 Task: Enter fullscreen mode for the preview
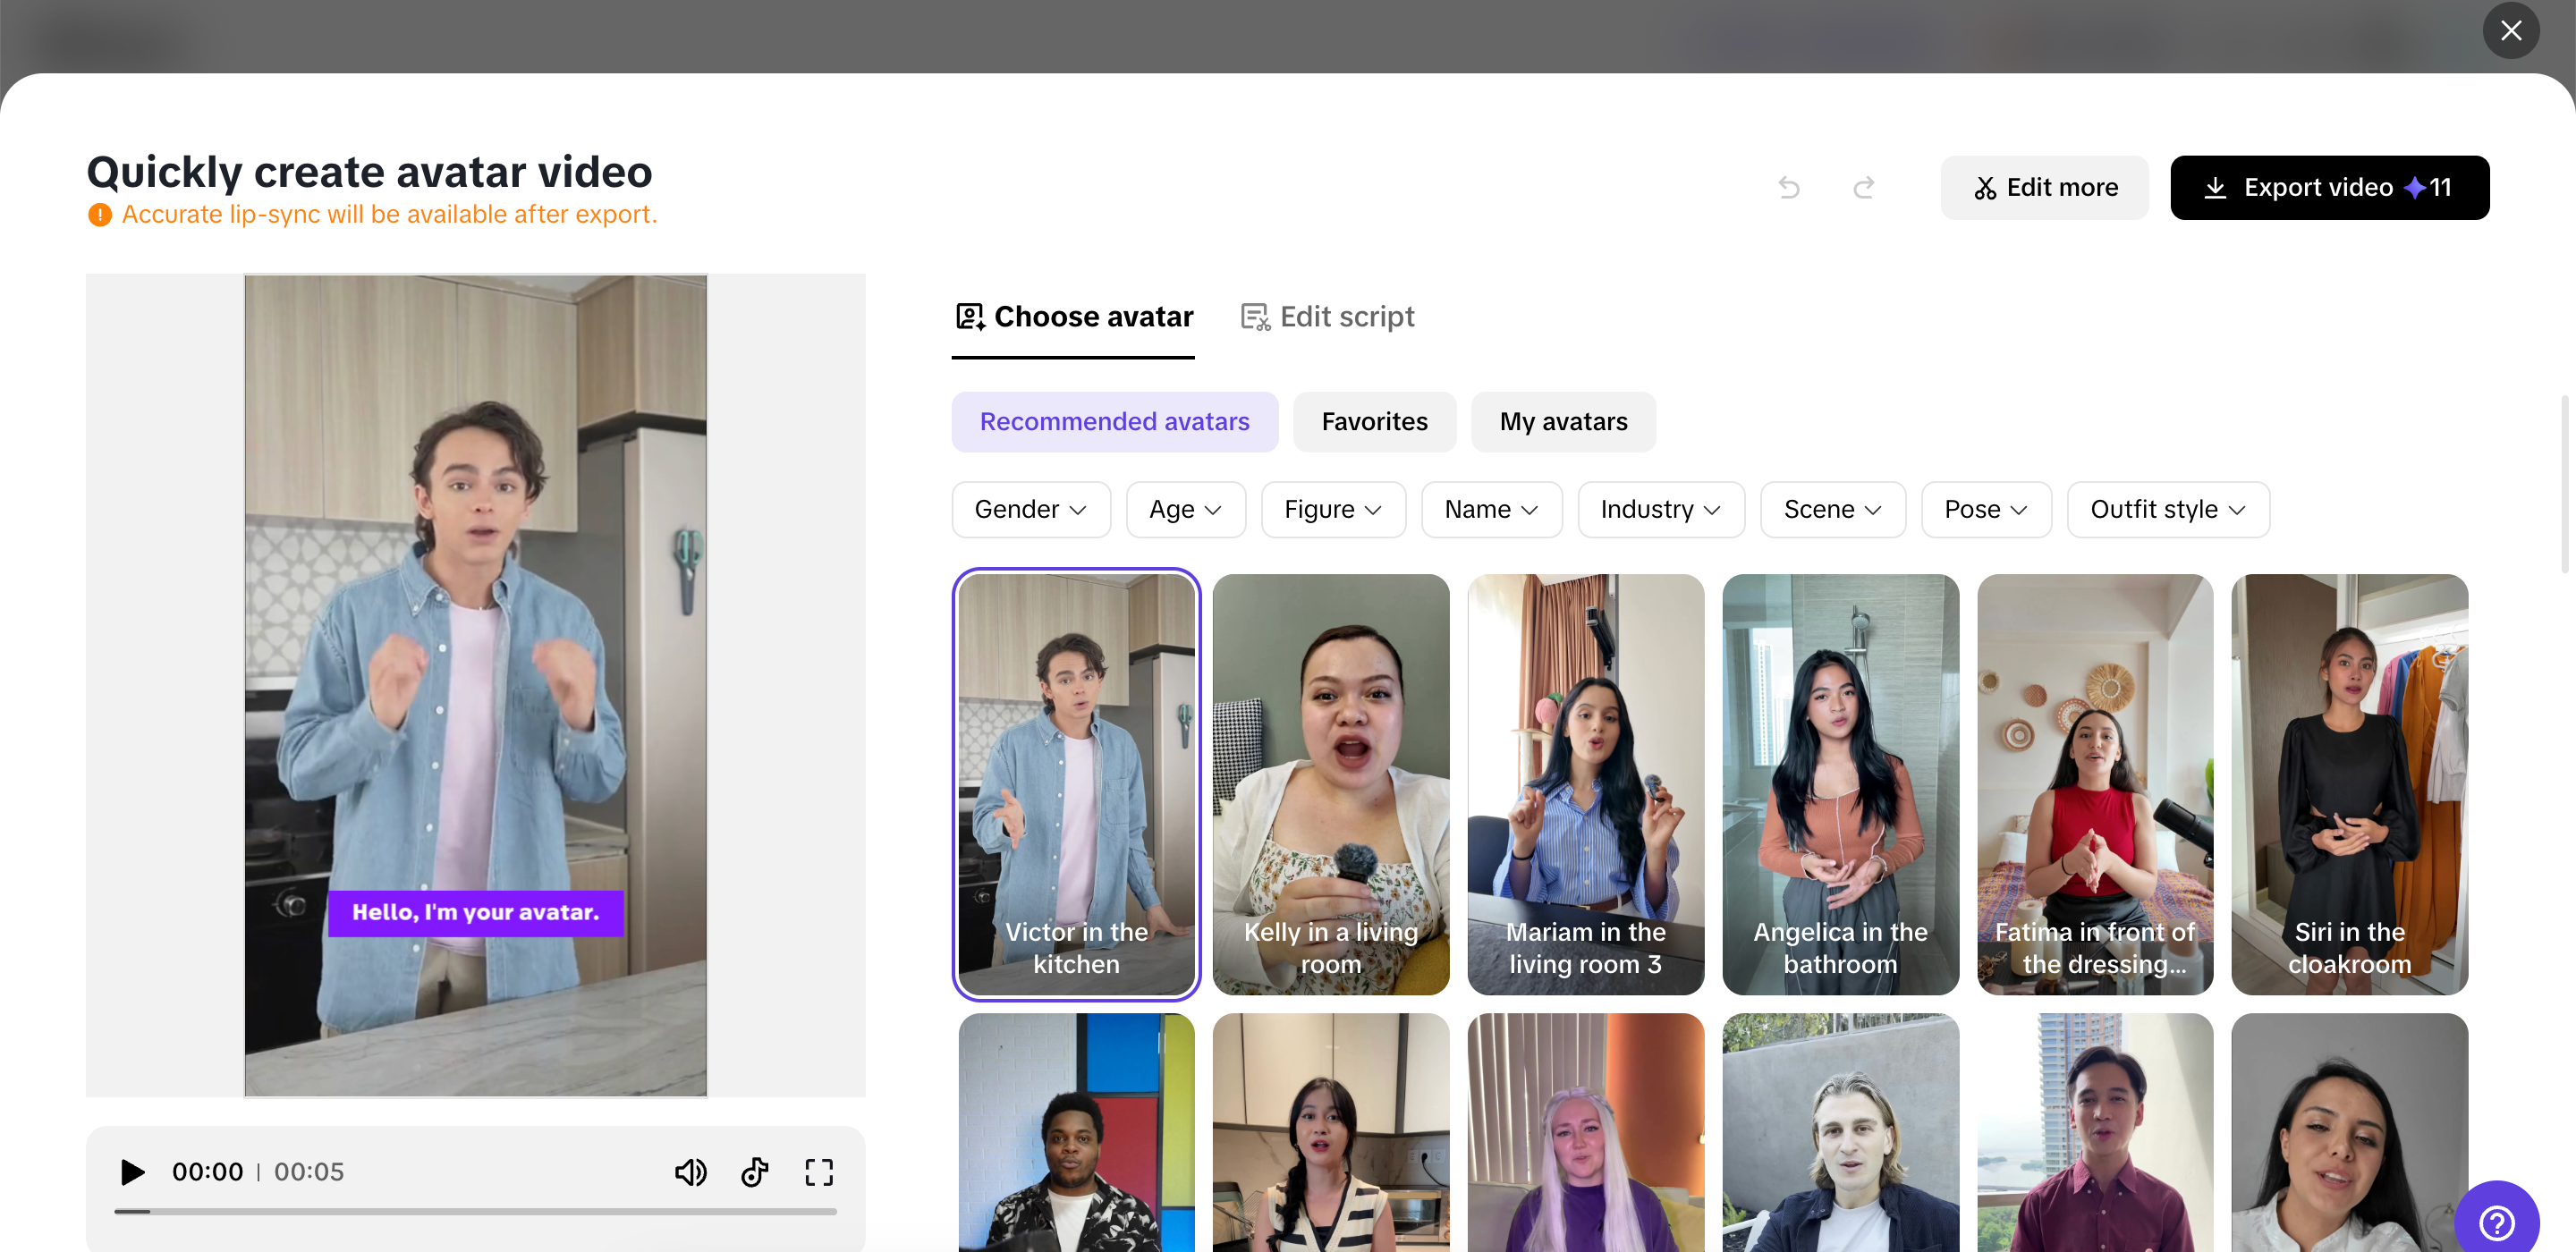[819, 1172]
